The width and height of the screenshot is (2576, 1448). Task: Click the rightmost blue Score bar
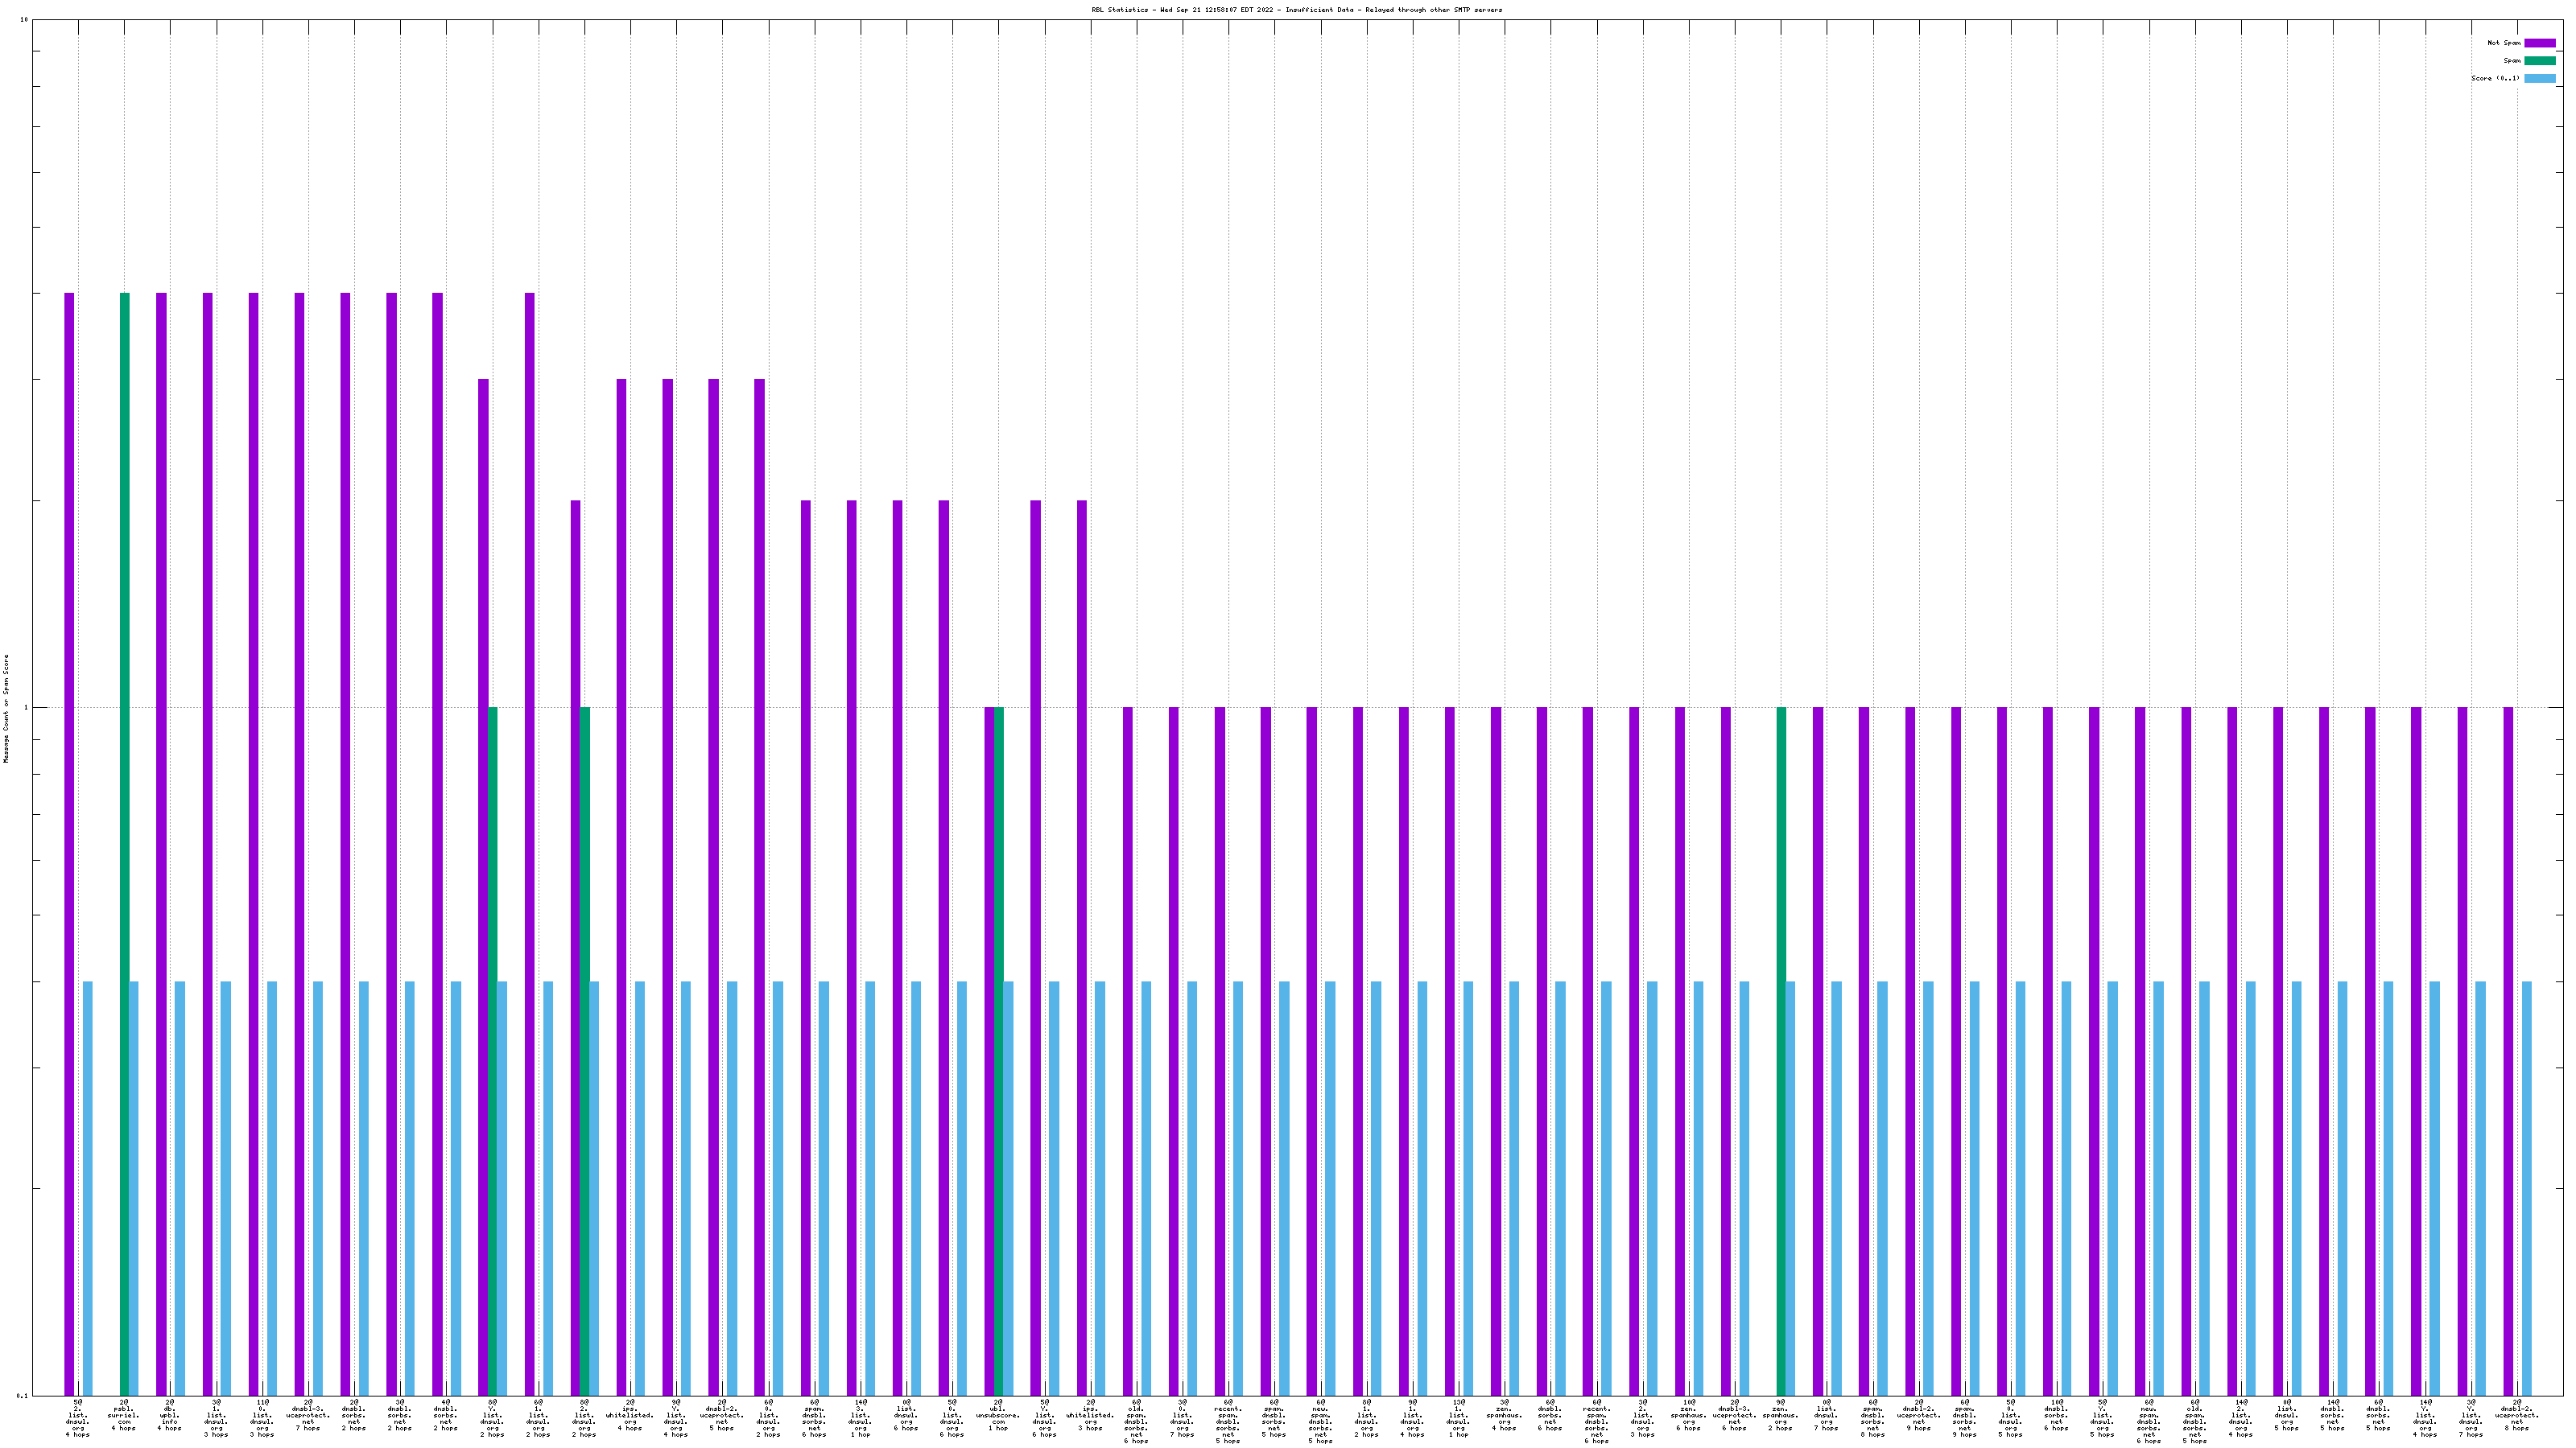tap(2527, 1187)
